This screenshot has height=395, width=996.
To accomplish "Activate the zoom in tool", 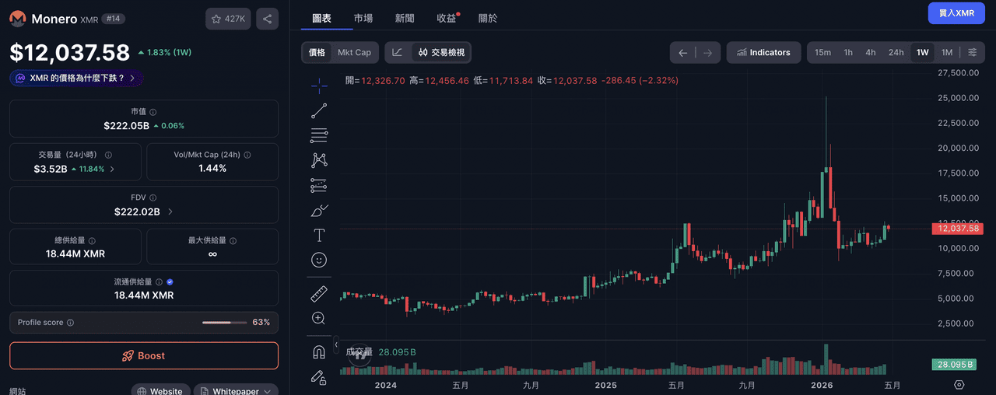I will point(319,318).
